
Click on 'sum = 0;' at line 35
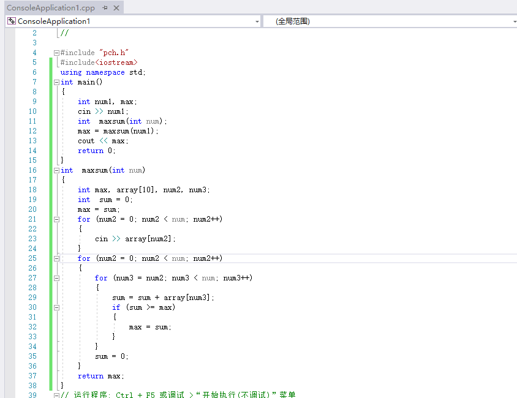[x=111, y=356]
